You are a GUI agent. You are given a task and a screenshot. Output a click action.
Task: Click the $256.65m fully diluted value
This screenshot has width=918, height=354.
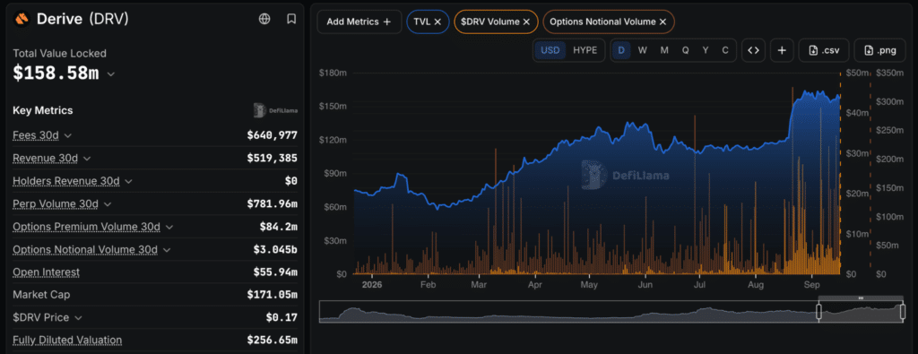coord(273,340)
